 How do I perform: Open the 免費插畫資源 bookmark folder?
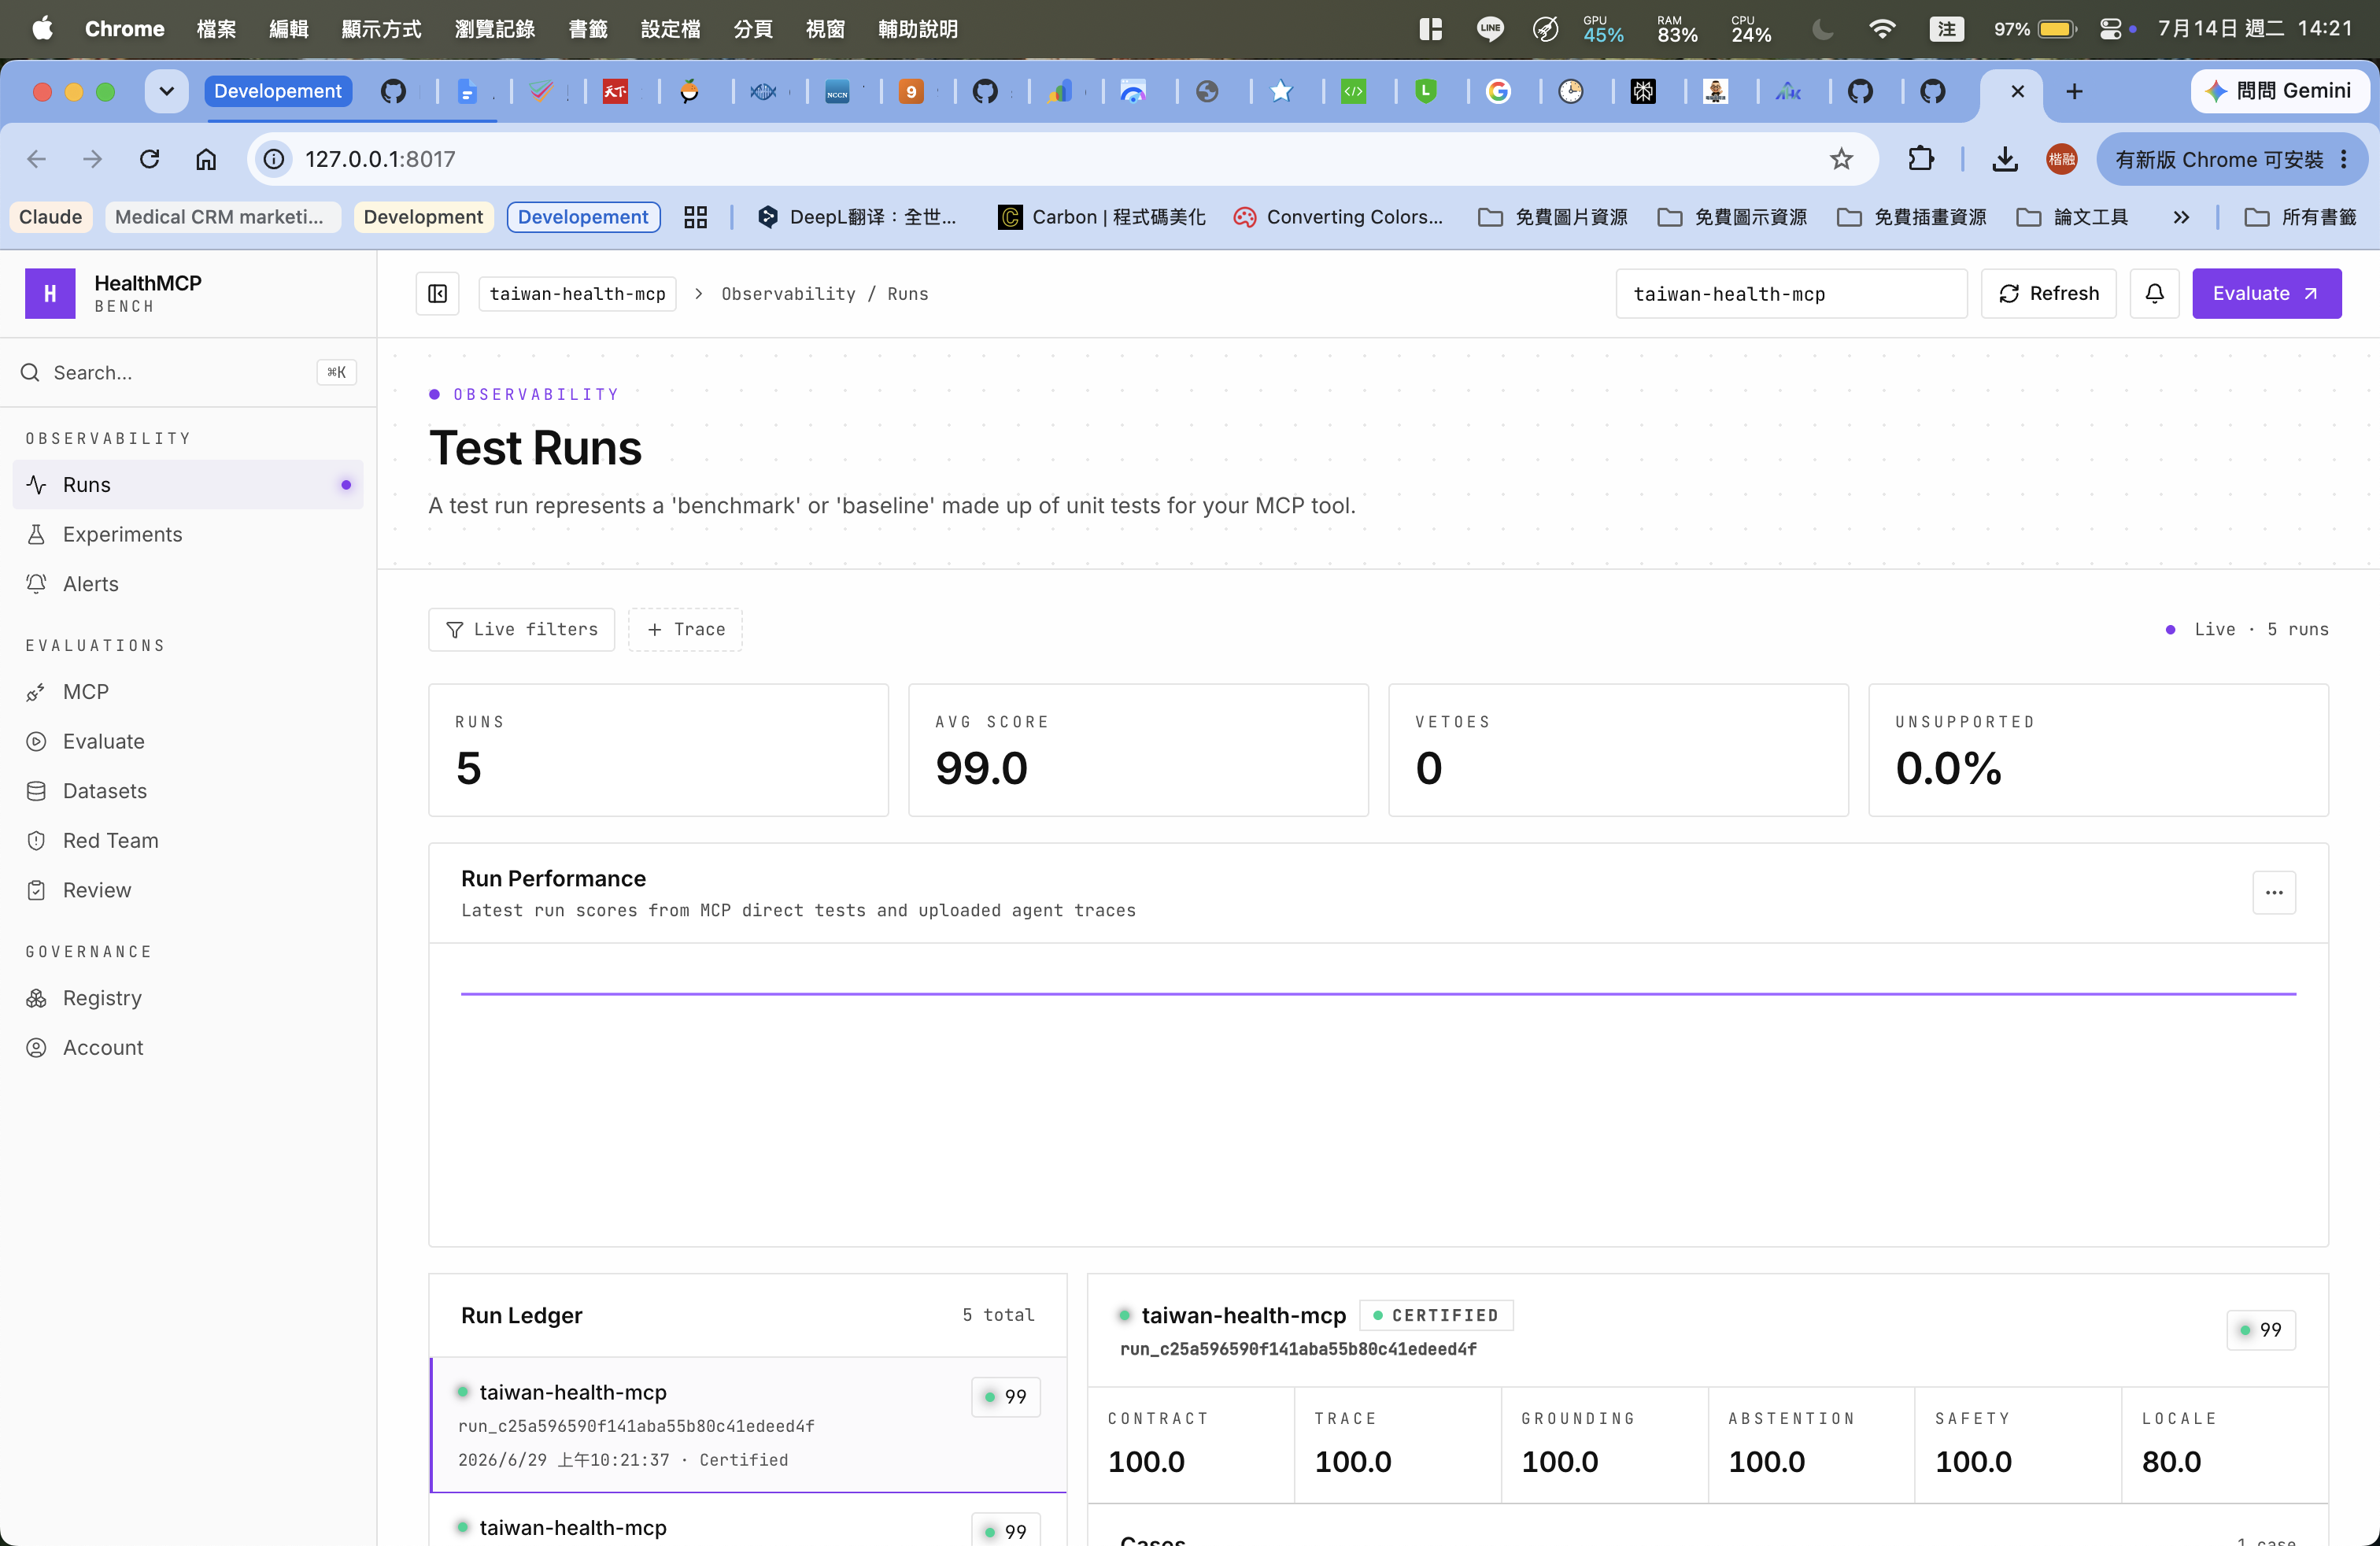point(1911,217)
